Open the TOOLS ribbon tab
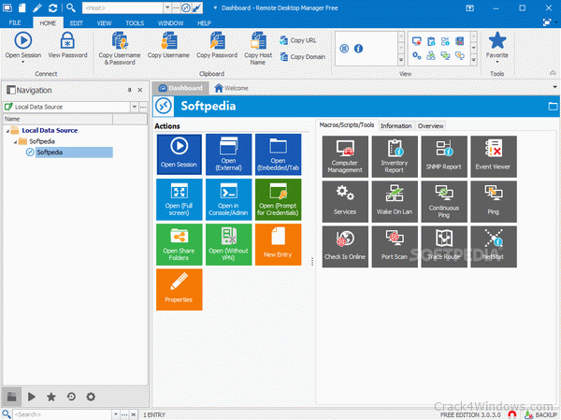 tap(135, 23)
